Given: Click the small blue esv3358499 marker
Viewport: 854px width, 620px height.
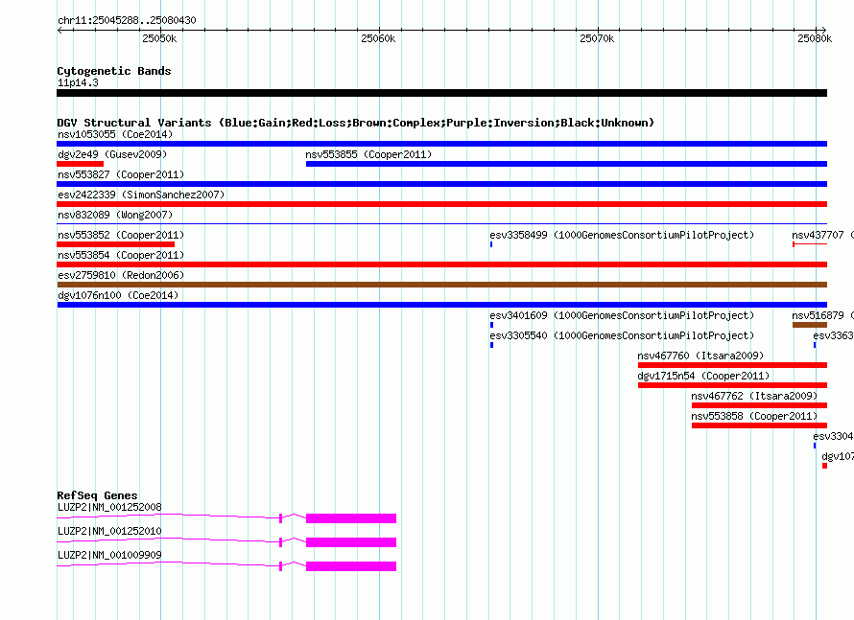Looking at the screenshot, I should coord(491,244).
